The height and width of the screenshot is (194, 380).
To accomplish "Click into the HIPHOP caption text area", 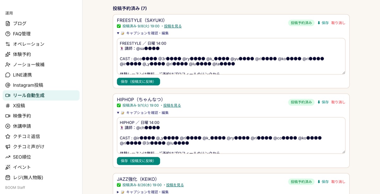I will (231, 136).
